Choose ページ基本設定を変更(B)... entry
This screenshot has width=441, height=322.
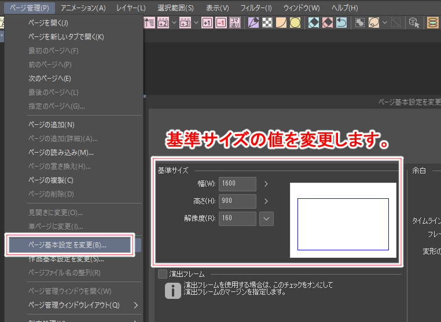(x=75, y=245)
